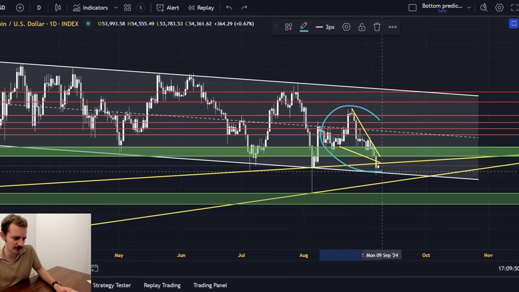Click the May label on time axis
This screenshot has width=519, height=292.
[119, 255]
